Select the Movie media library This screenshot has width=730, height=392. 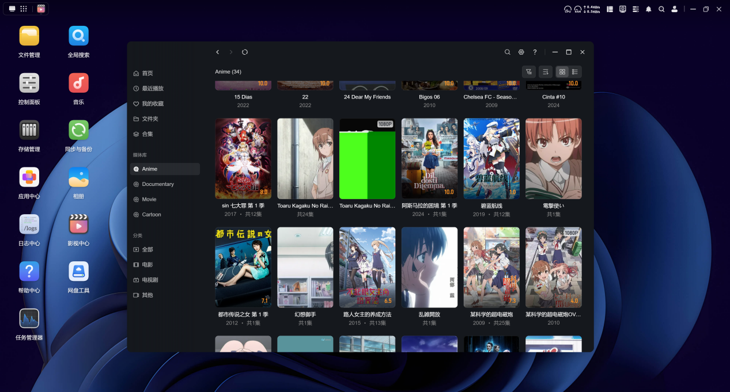[165, 199]
